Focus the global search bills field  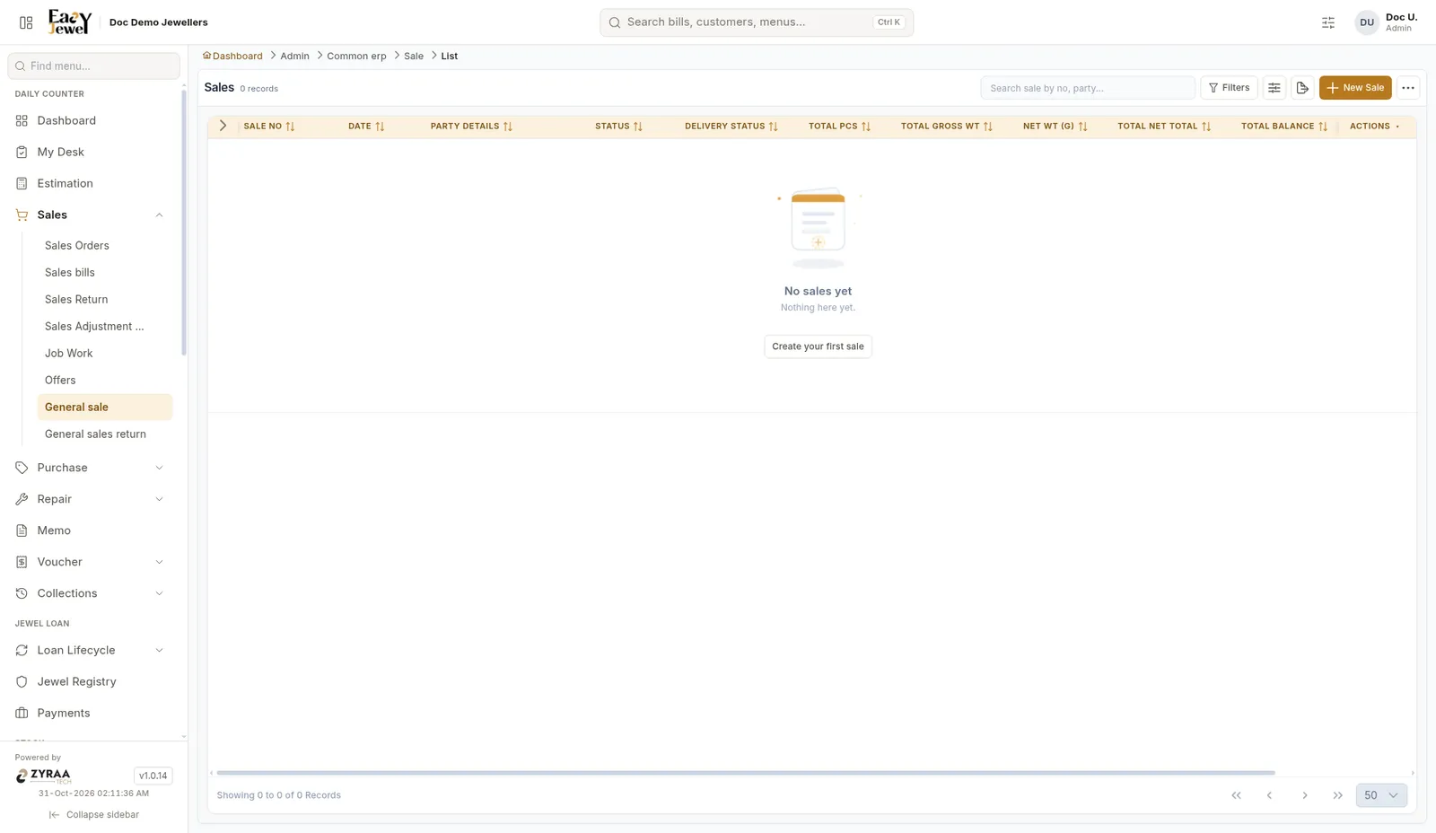pos(757,22)
